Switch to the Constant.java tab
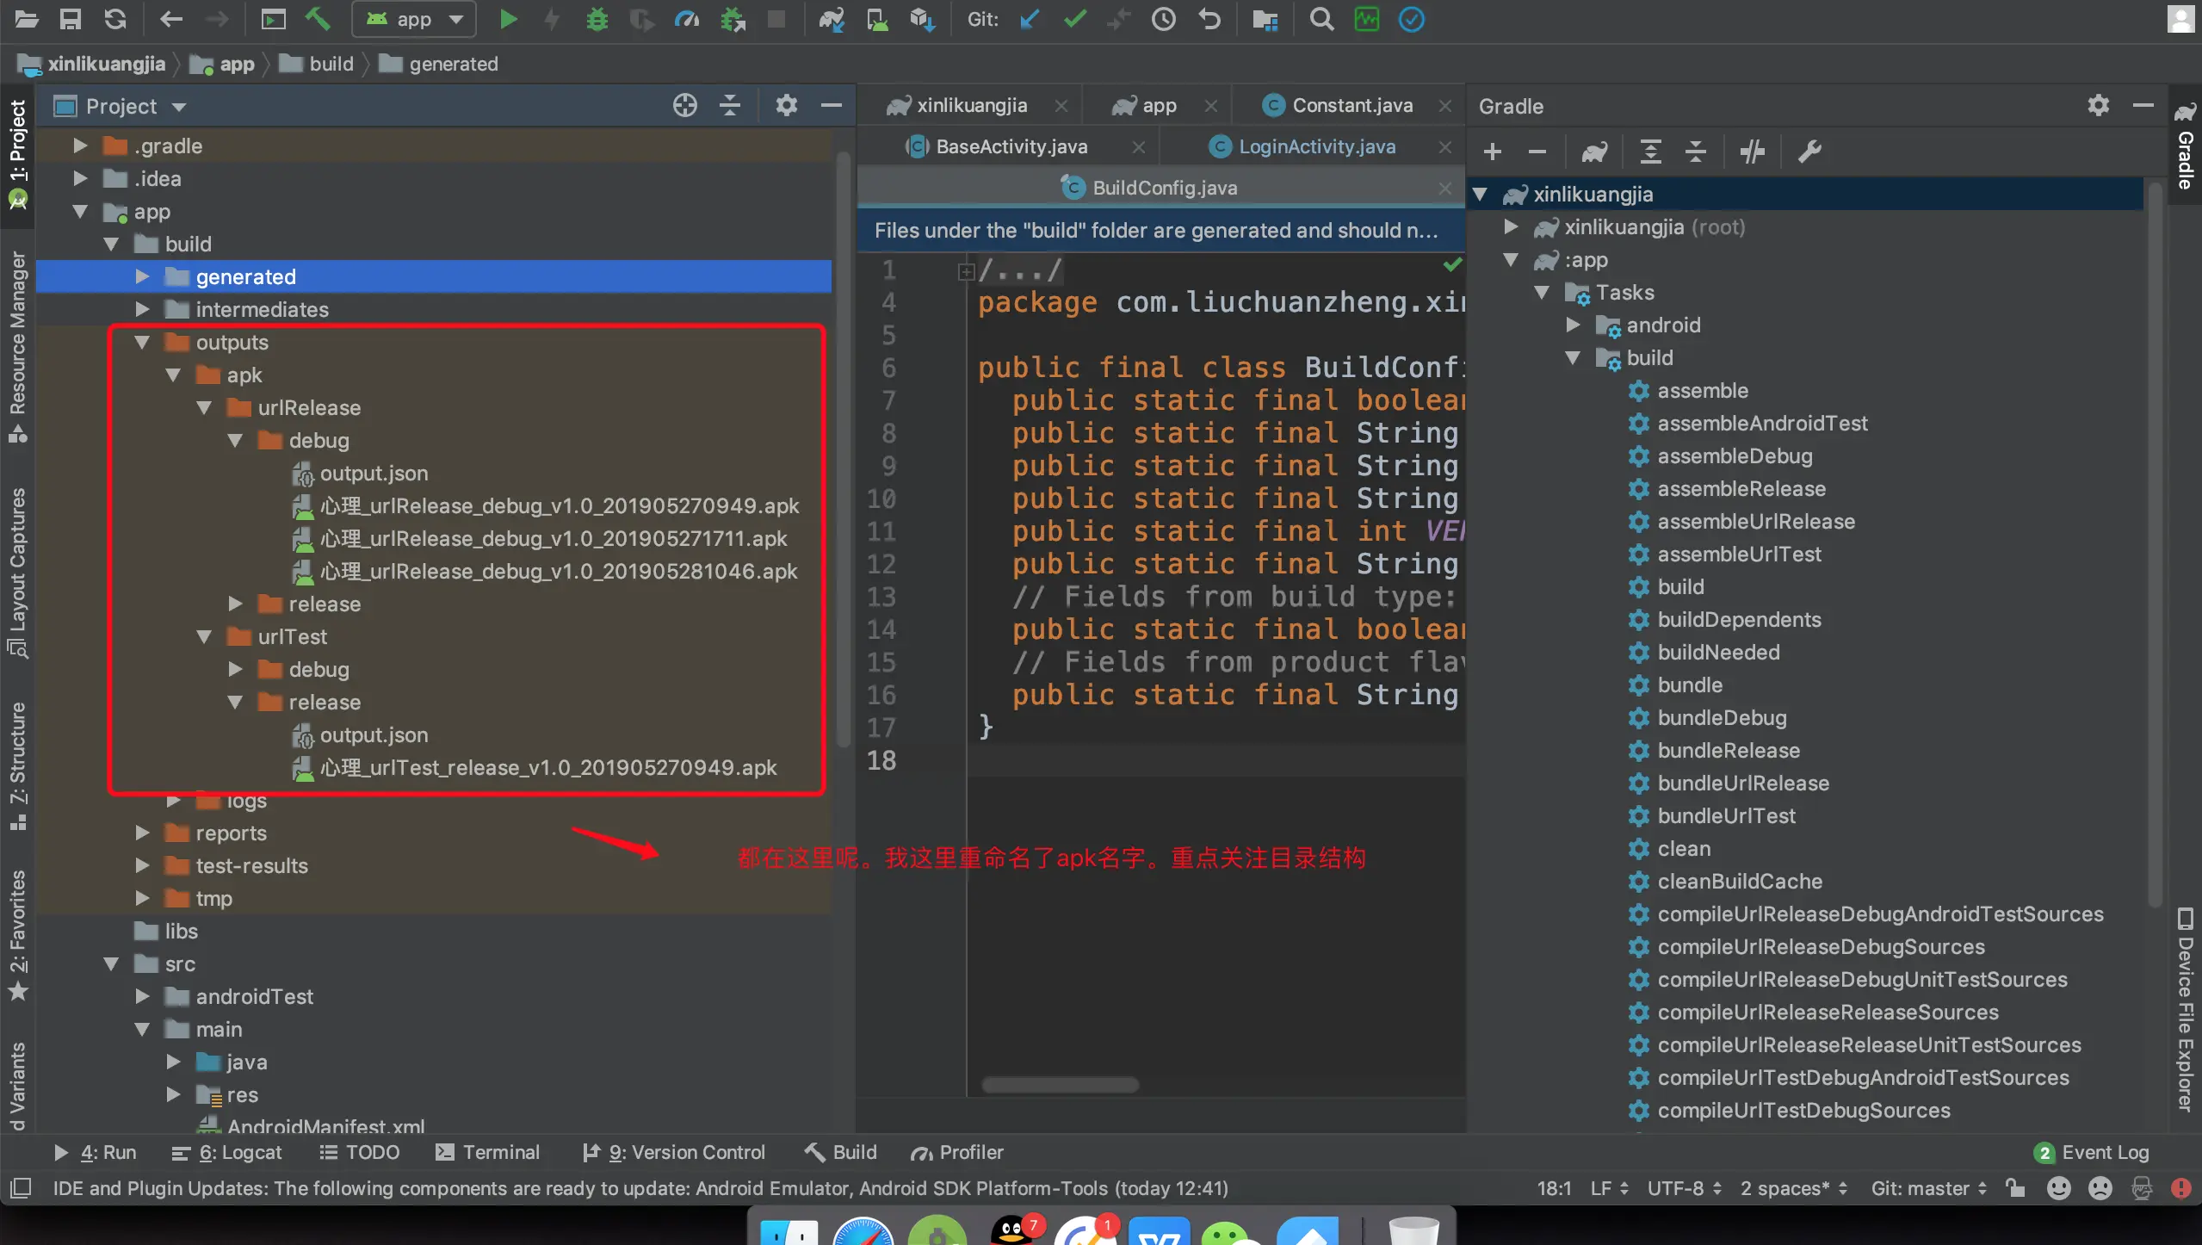The image size is (2202, 1245). tap(1352, 105)
